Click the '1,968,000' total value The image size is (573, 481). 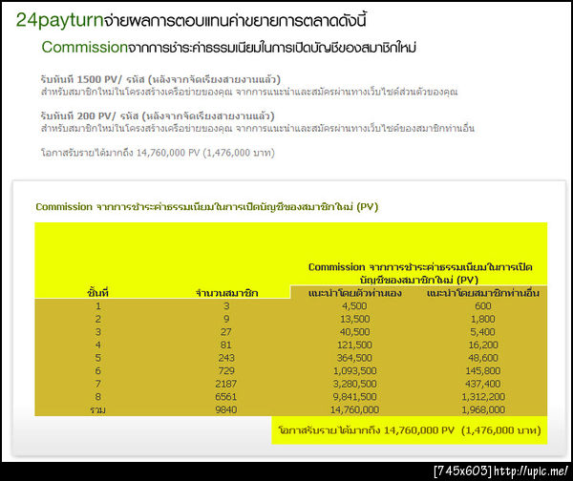click(x=483, y=409)
